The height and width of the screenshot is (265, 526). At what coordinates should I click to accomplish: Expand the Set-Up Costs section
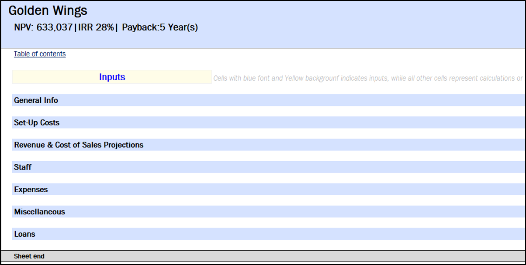37,122
